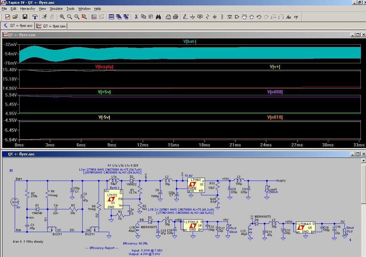Open the Help menu

98,9
